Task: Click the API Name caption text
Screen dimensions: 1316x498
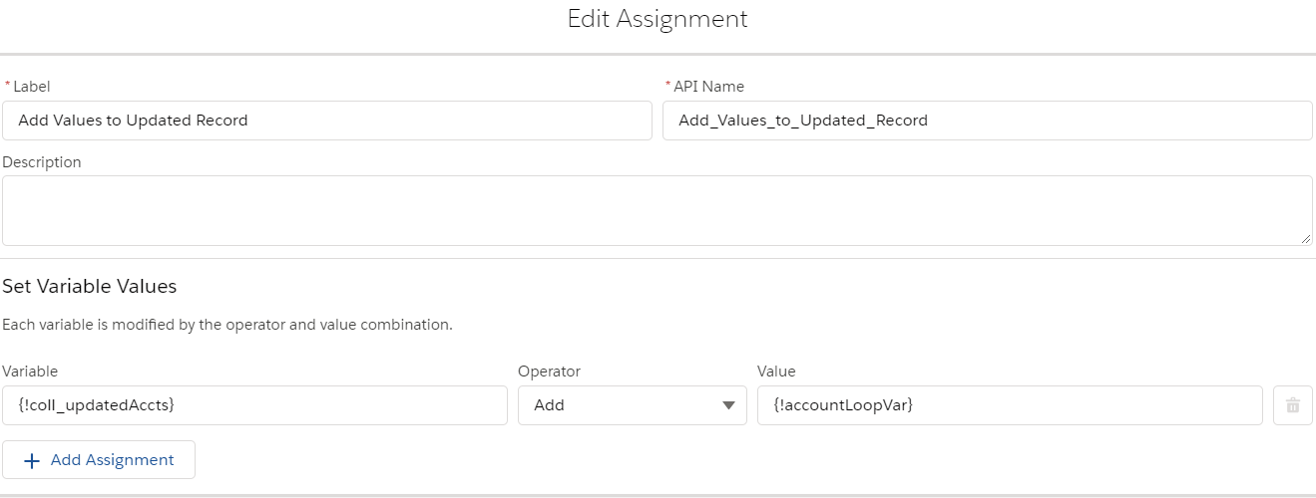Action: point(708,87)
